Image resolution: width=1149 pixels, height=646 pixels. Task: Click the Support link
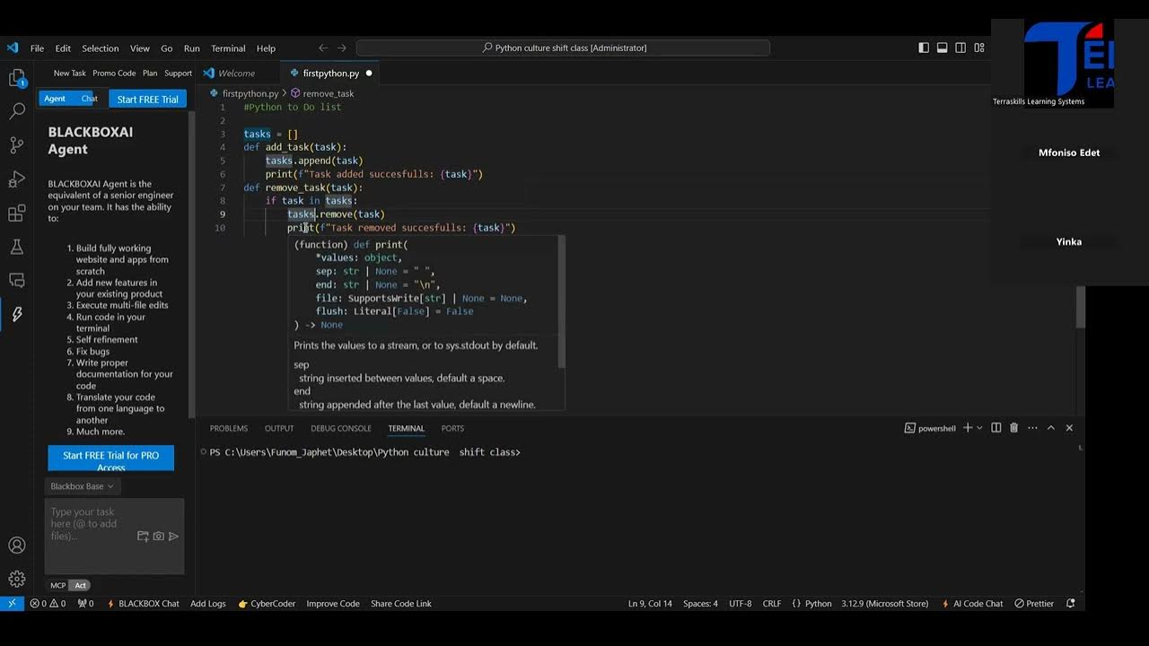tap(178, 74)
